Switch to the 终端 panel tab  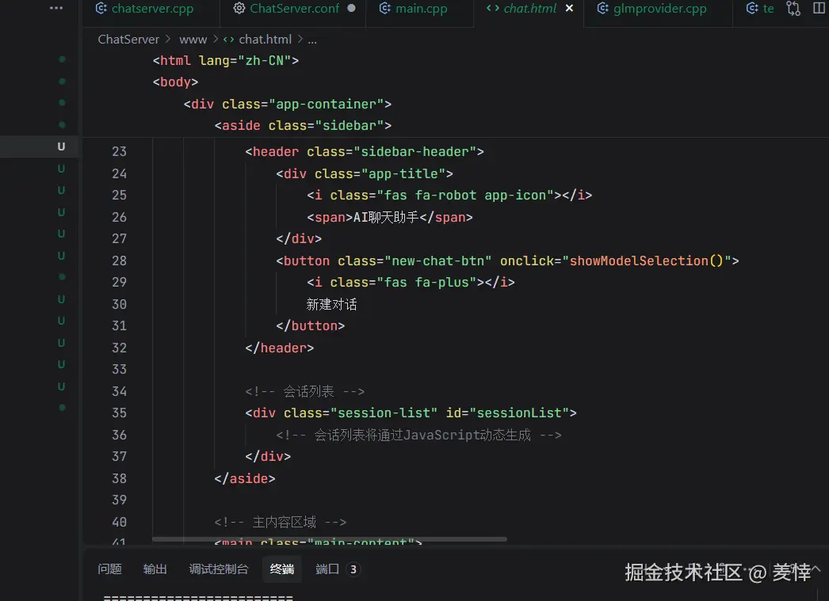pos(282,569)
